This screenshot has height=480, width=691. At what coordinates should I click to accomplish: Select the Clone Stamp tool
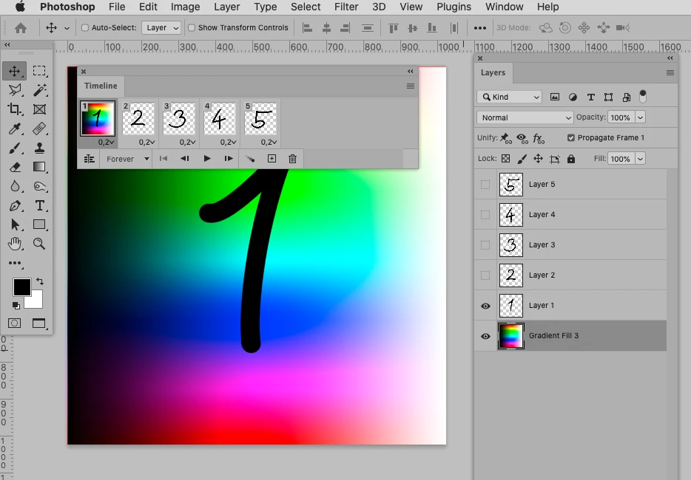click(39, 148)
